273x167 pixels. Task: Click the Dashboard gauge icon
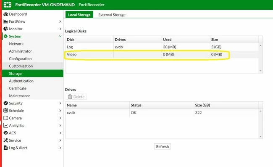[5, 14]
